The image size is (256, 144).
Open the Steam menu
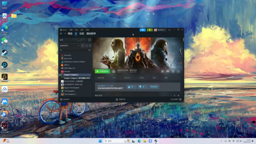click(63, 30)
